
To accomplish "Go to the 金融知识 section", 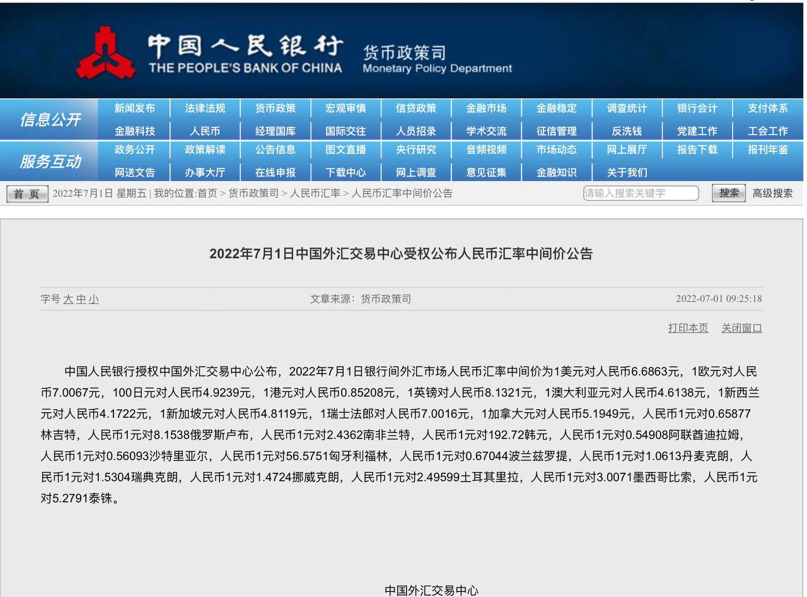I will pyautogui.click(x=557, y=172).
